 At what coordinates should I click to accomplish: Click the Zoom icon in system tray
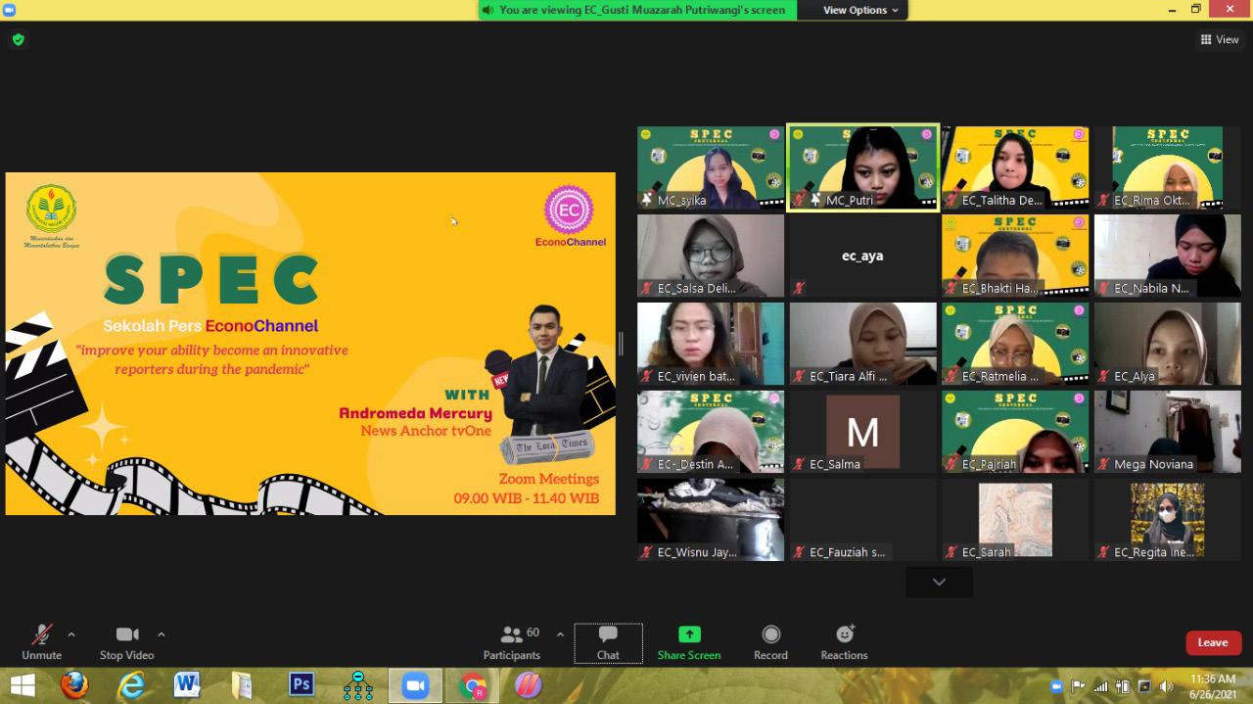pyautogui.click(x=1056, y=686)
